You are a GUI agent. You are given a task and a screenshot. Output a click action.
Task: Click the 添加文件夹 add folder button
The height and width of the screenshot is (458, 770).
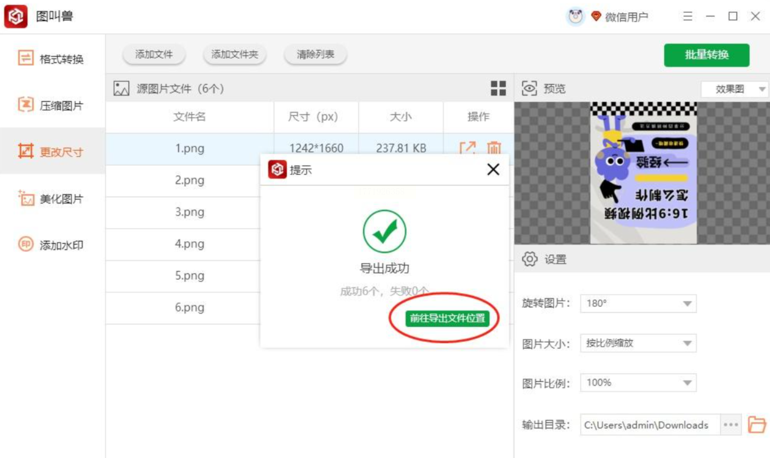point(235,54)
